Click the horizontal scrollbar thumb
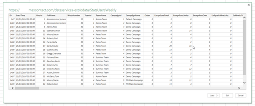This screenshot has height=106, width=255. [27, 88]
